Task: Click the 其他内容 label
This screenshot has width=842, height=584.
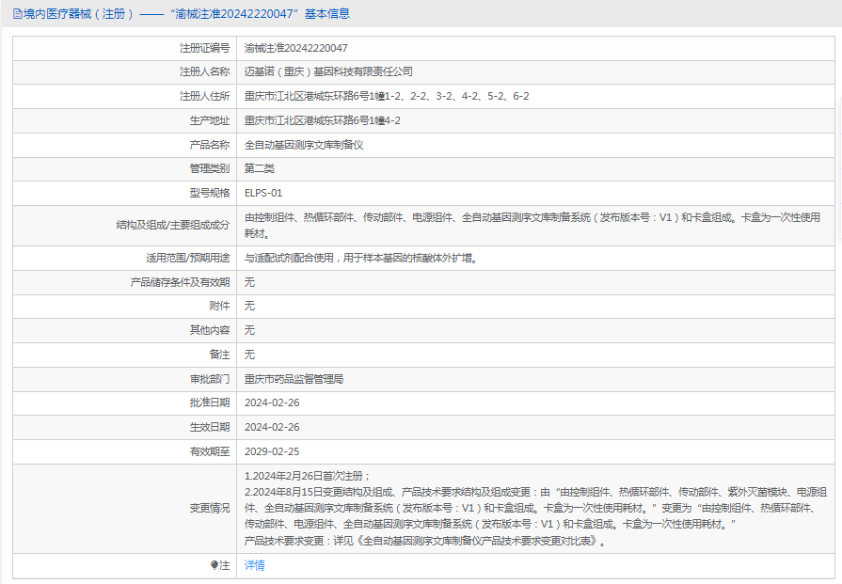Action: click(210, 330)
